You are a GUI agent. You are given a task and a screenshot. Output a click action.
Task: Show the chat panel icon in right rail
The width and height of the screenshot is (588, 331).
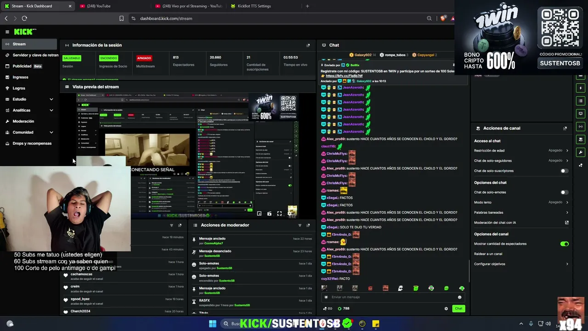[x=581, y=114]
